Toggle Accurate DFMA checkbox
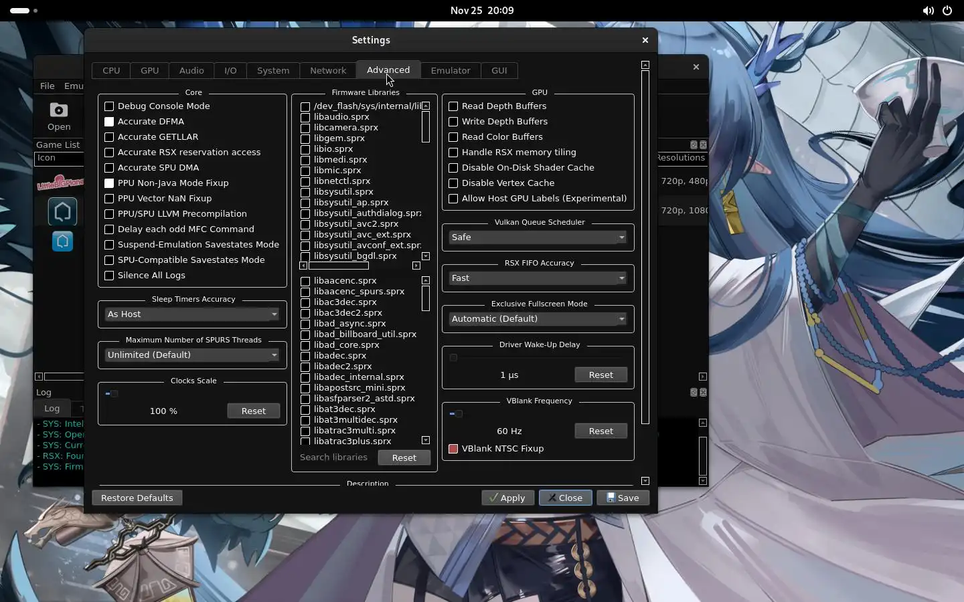The height and width of the screenshot is (602, 964). point(145,122)
